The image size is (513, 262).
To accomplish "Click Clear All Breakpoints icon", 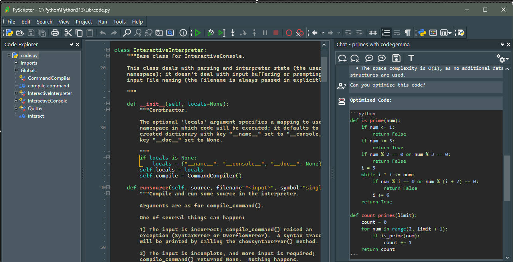I will [x=300, y=33].
